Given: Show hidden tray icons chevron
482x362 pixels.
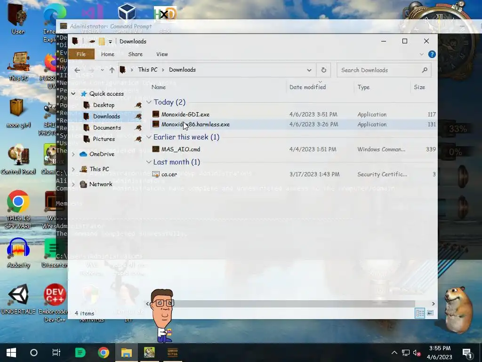Looking at the screenshot, I should click(x=394, y=353).
